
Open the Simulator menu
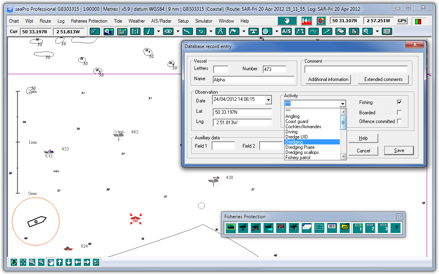204,21
